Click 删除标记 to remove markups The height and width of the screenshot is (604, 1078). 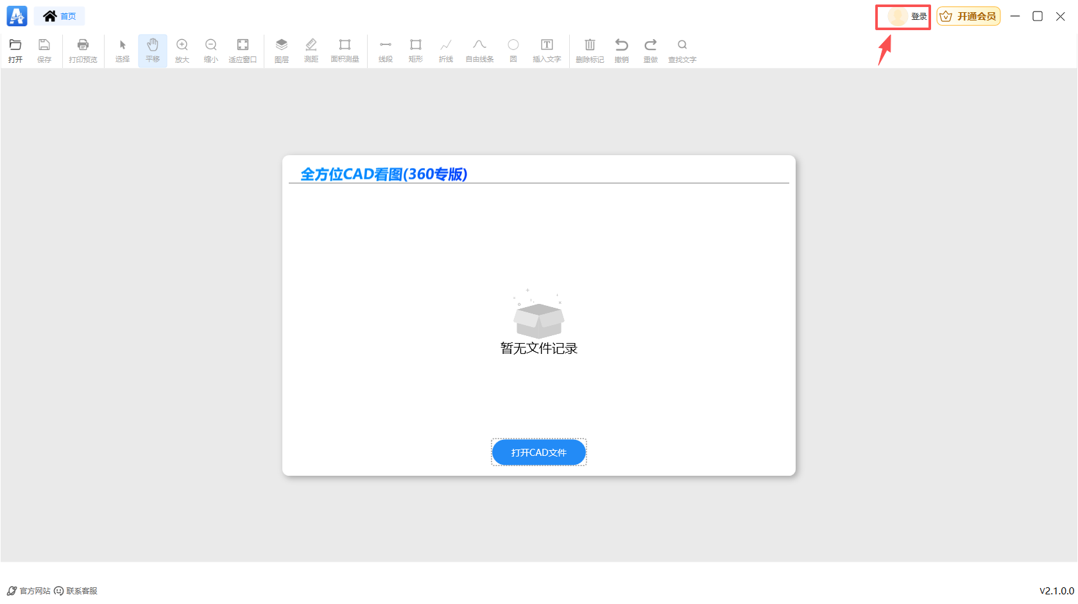(x=589, y=51)
